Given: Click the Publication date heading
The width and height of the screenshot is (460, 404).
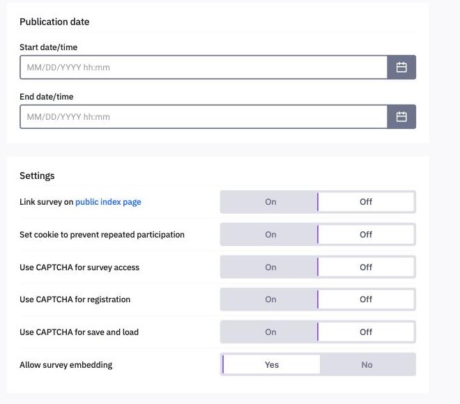Looking at the screenshot, I should 54,22.
